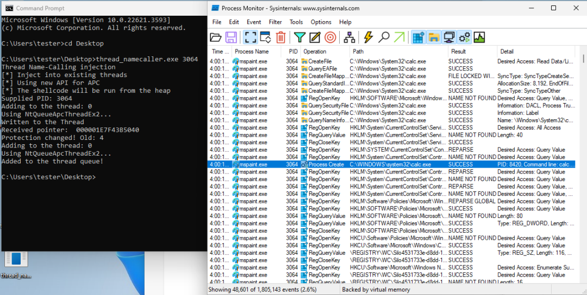Sort by the Operation column header

(x=325, y=52)
